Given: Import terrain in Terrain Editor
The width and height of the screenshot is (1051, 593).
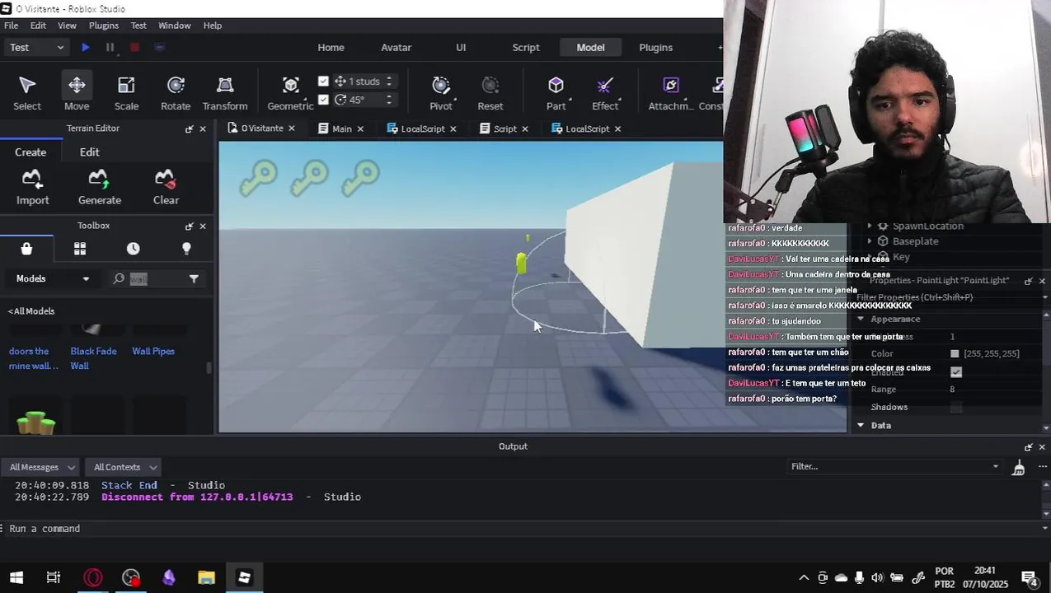Looking at the screenshot, I should tap(33, 187).
